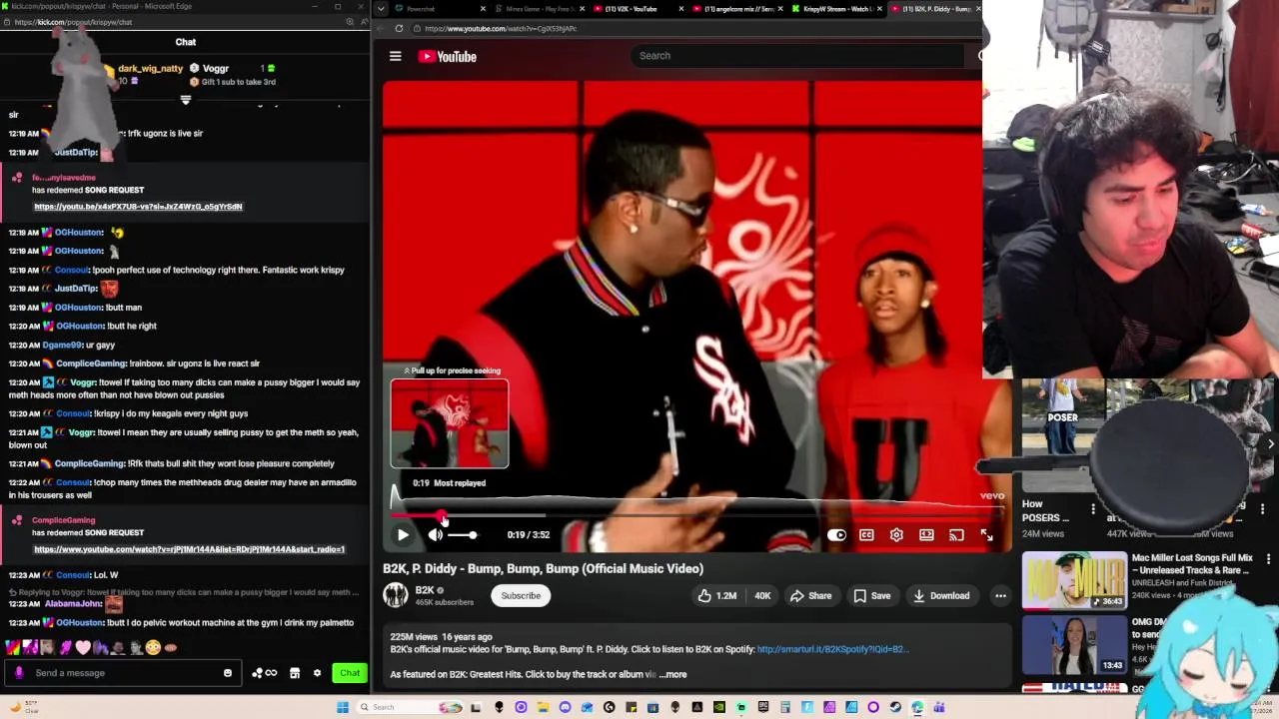
Task: Switch to the Powerchat browser tab
Action: pos(435,9)
